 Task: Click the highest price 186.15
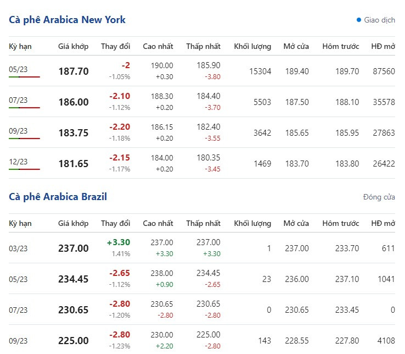[x=162, y=127]
